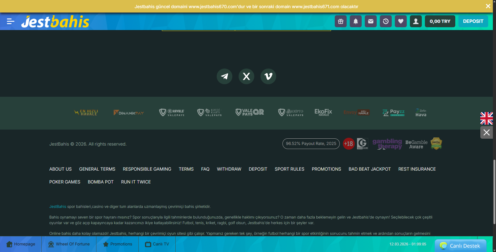Screen dimensions: 496x252
Task: Click the gift box bonus icon
Action: pos(341,21)
